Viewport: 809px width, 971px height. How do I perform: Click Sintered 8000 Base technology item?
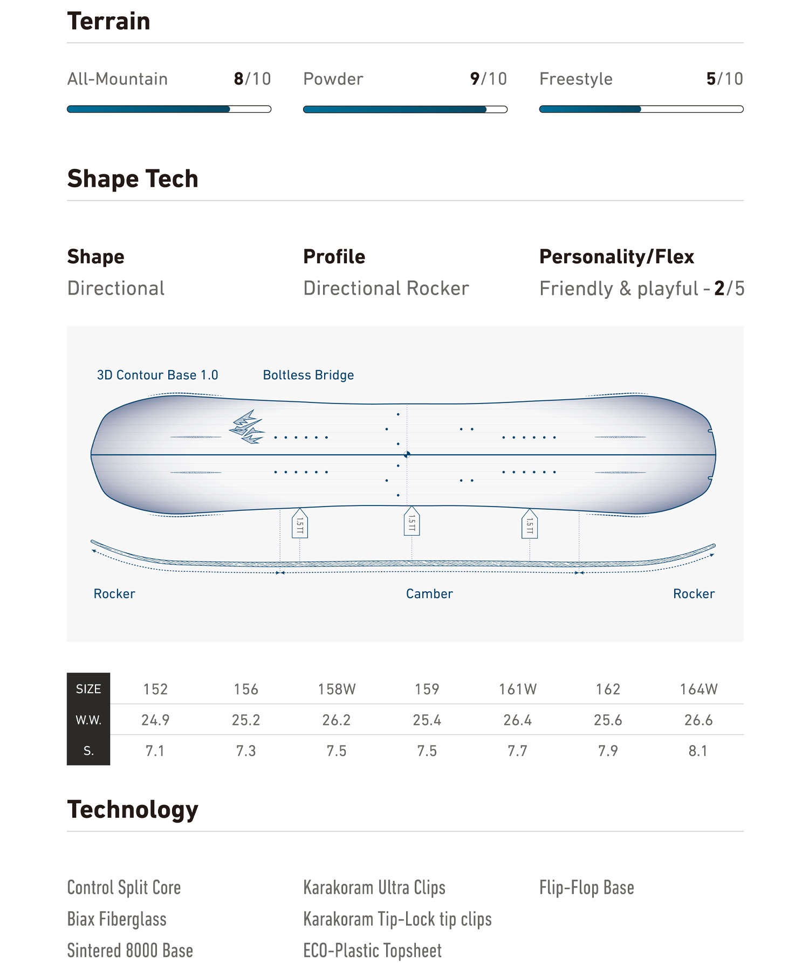[x=130, y=951]
